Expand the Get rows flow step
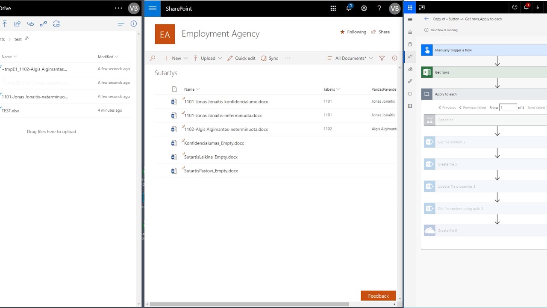The image size is (547, 308). [x=484, y=72]
